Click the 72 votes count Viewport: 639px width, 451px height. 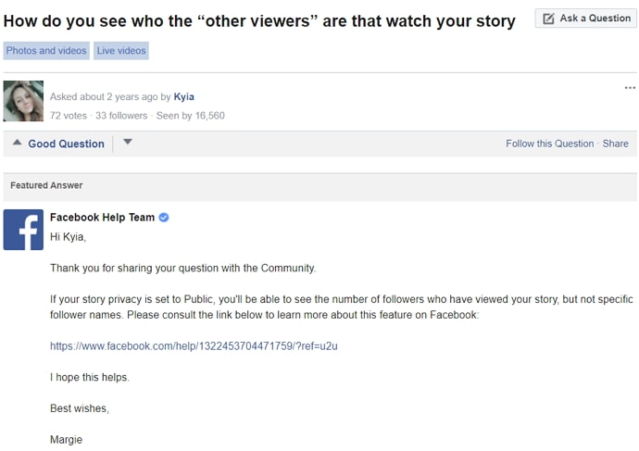69,116
